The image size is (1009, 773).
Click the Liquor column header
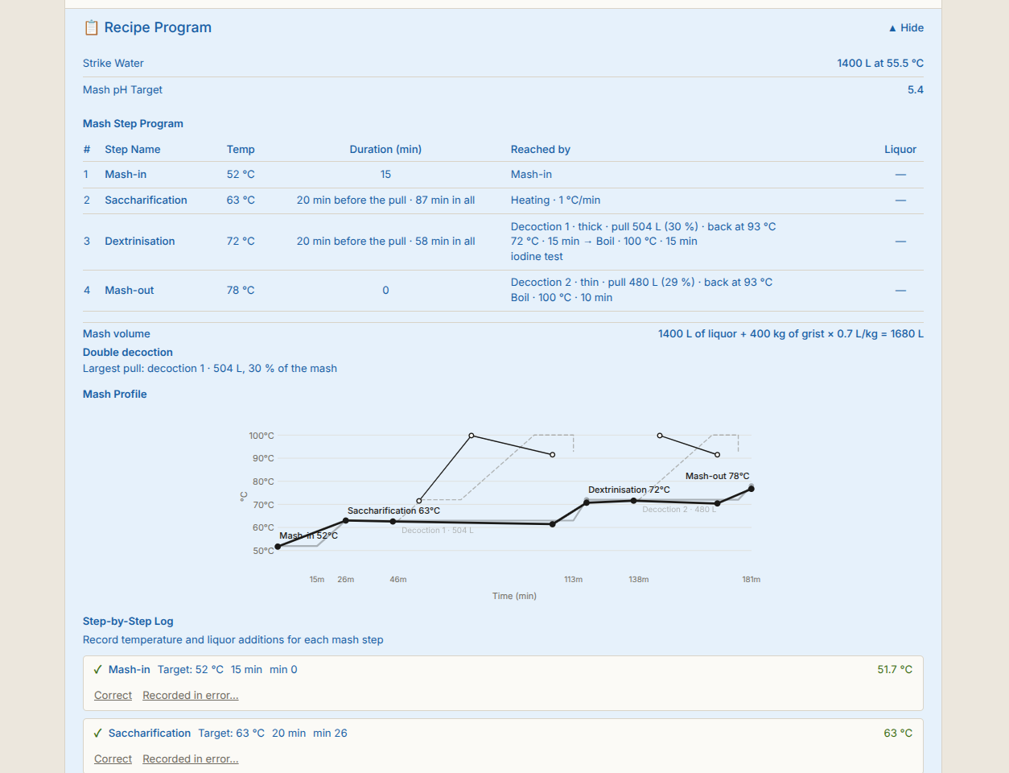pos(900,149)
